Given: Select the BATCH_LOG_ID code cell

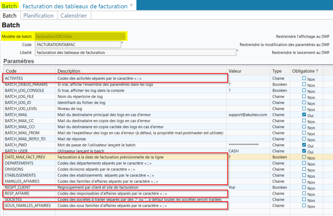Looking at the screenshot, I should 29,103.
